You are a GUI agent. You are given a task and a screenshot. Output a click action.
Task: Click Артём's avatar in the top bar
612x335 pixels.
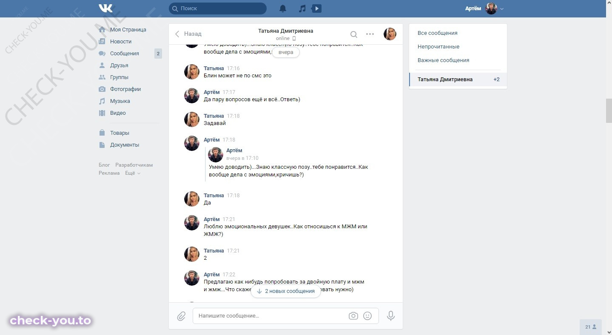[492, 9]
